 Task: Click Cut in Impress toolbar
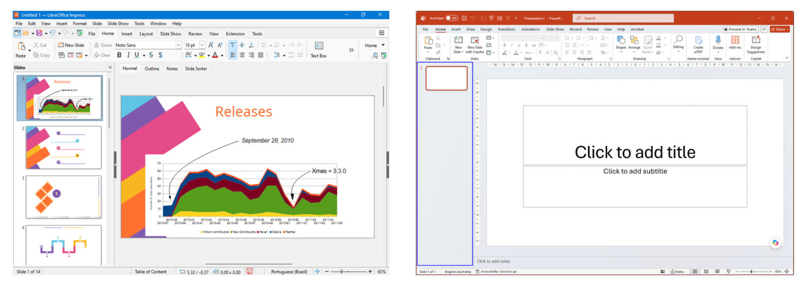point(40,45)
